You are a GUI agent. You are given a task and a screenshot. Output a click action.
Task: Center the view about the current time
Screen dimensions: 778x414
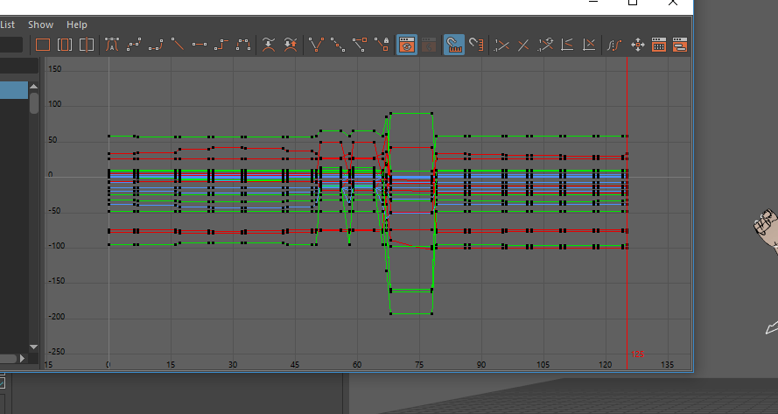click(x=87, y=46)
